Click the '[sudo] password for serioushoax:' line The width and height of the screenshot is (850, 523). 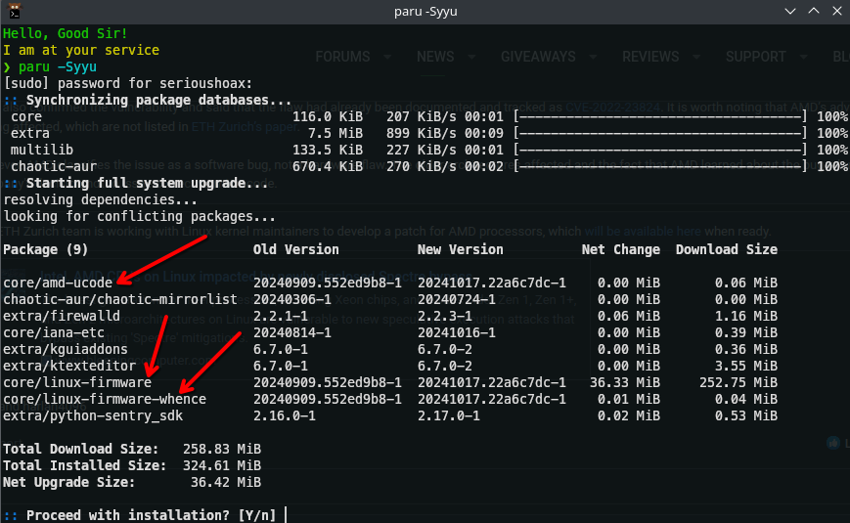click(x=128, y=83)
